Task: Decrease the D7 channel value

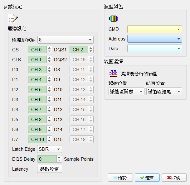Action: tap(49, 141)
